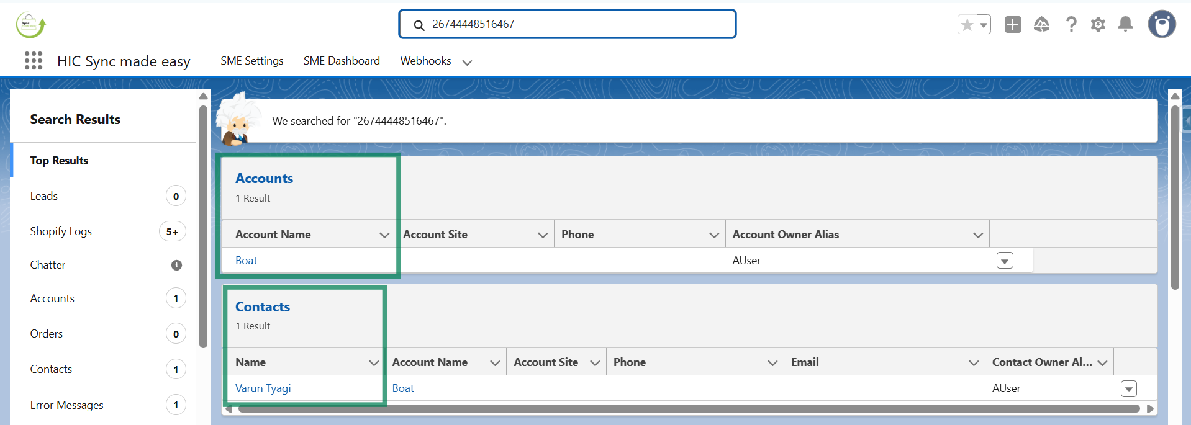This screenshot has width=1191, height=425.
Task: Click the HIC Sync logo icon
Action: [x=30, y=25]
